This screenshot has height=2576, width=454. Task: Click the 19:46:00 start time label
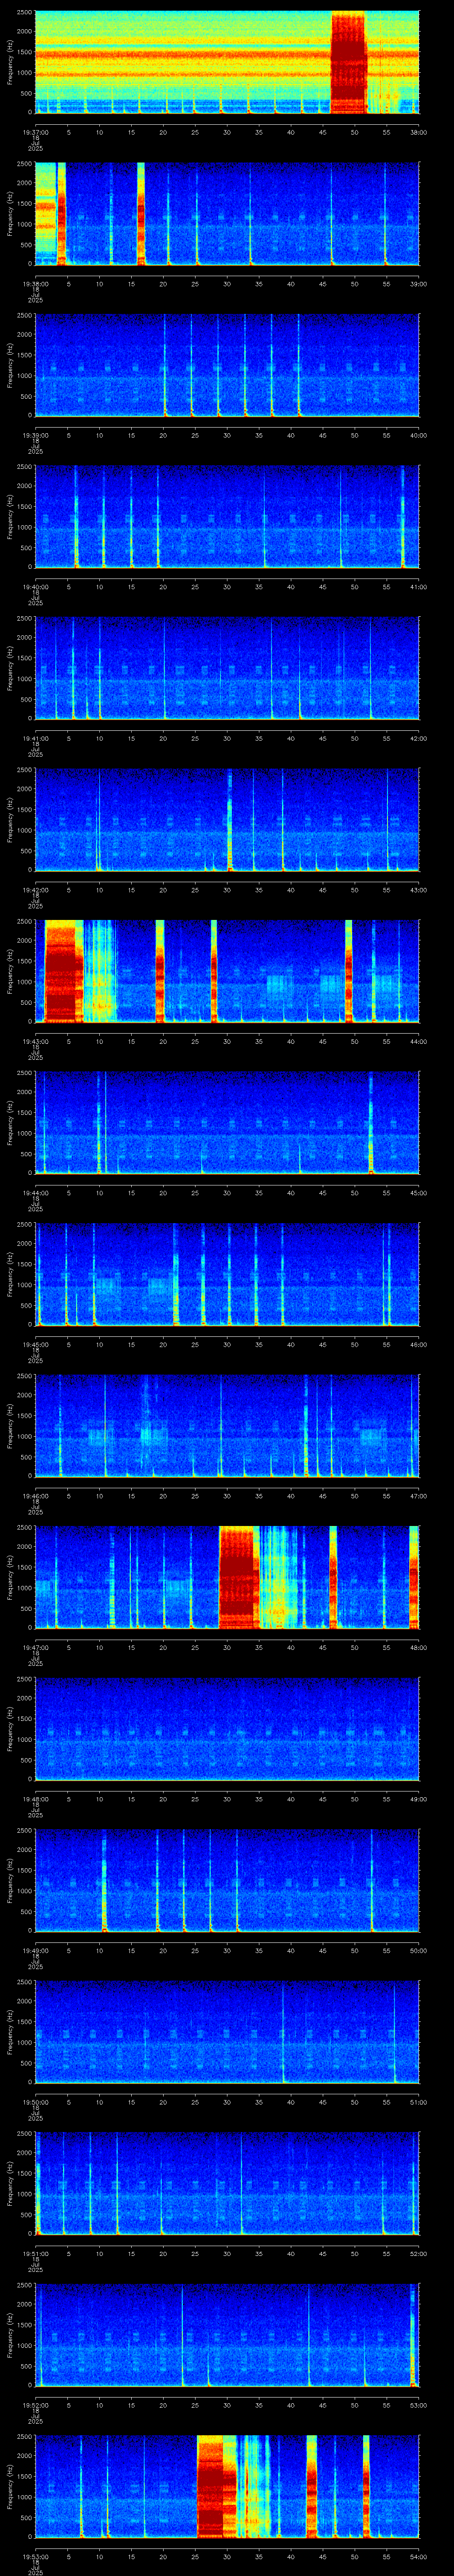[x=35, y=1496]
